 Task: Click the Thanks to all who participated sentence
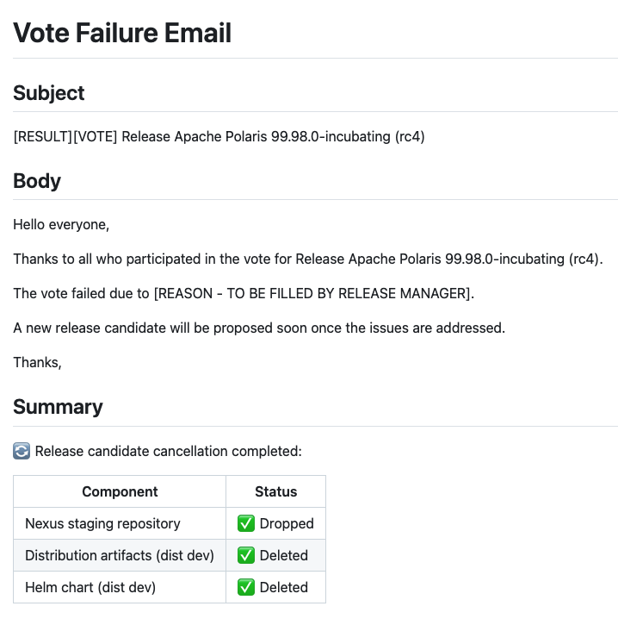(308, 259)
